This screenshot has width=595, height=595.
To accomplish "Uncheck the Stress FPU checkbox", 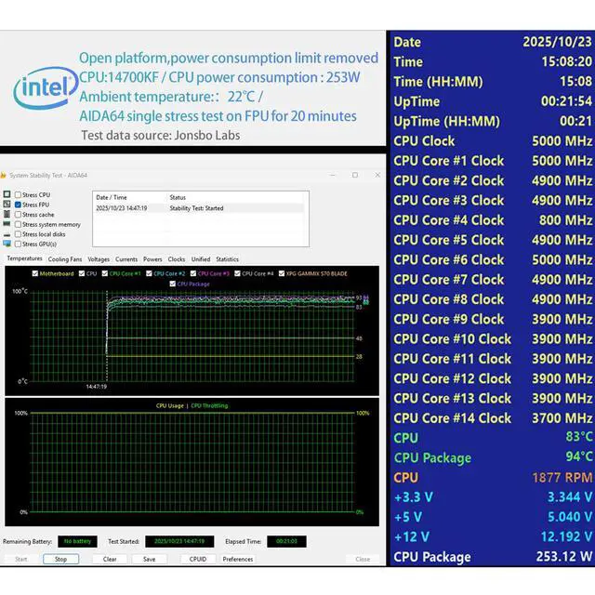I will click(x=18, y=205).
